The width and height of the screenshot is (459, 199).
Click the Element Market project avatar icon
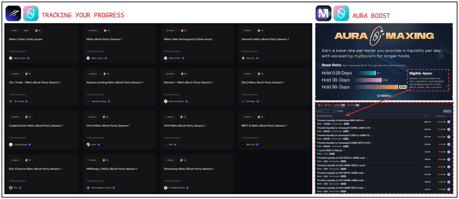click(166, 101)
